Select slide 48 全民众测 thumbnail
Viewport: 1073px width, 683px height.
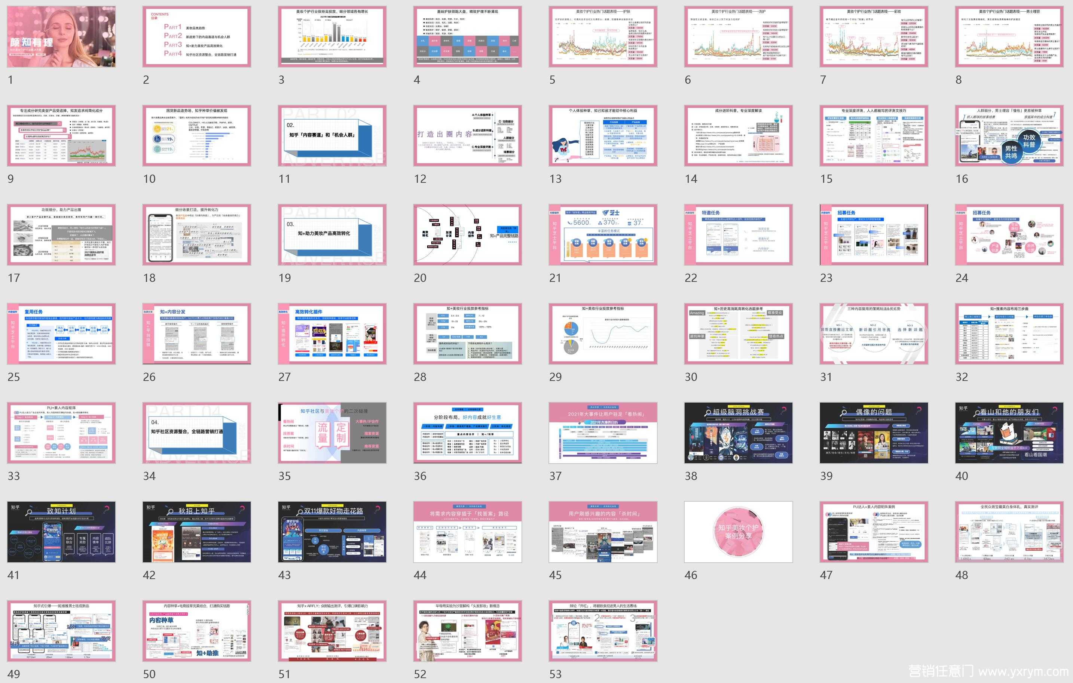click(1009, 532)
